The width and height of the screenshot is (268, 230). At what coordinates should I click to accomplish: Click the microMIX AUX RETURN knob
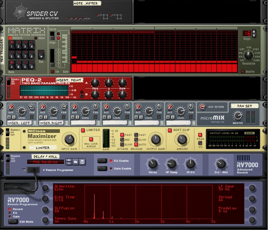pos(202,107)
